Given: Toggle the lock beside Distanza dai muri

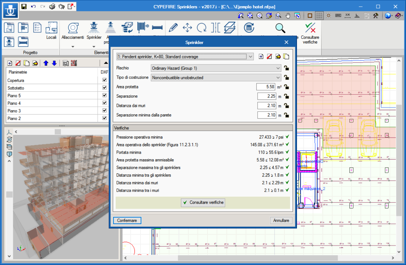Looking at the screenshot, I should pos(286,106).
